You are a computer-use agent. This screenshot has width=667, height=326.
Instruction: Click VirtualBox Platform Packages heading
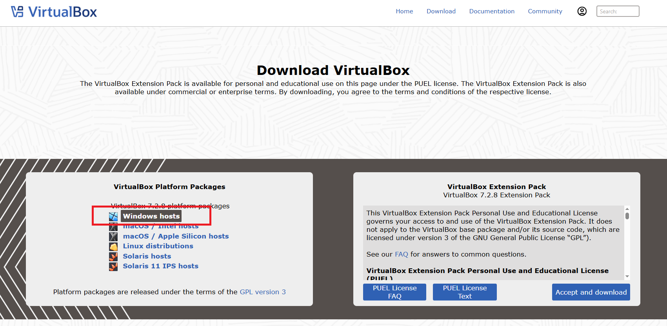[x=169, y=187]
